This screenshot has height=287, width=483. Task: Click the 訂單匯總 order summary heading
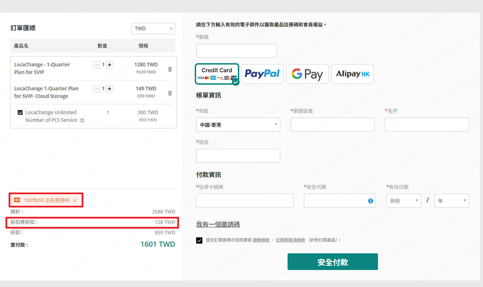tap(23, 28)
